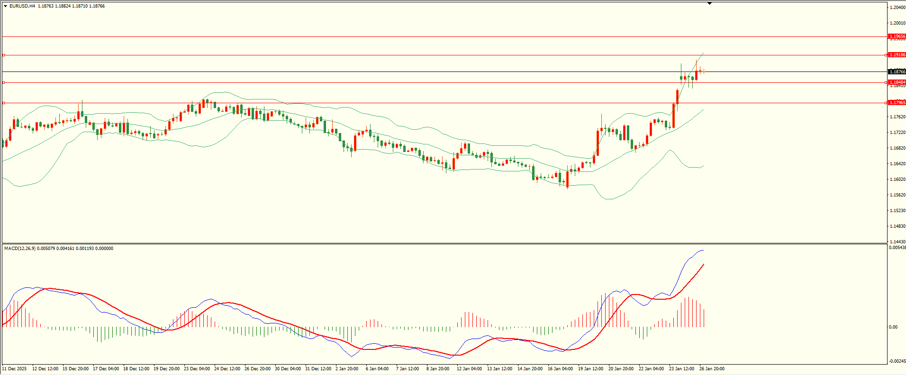Click the 2 Jan 20:00 time label
906x375 pixels.
pos(347,369)
